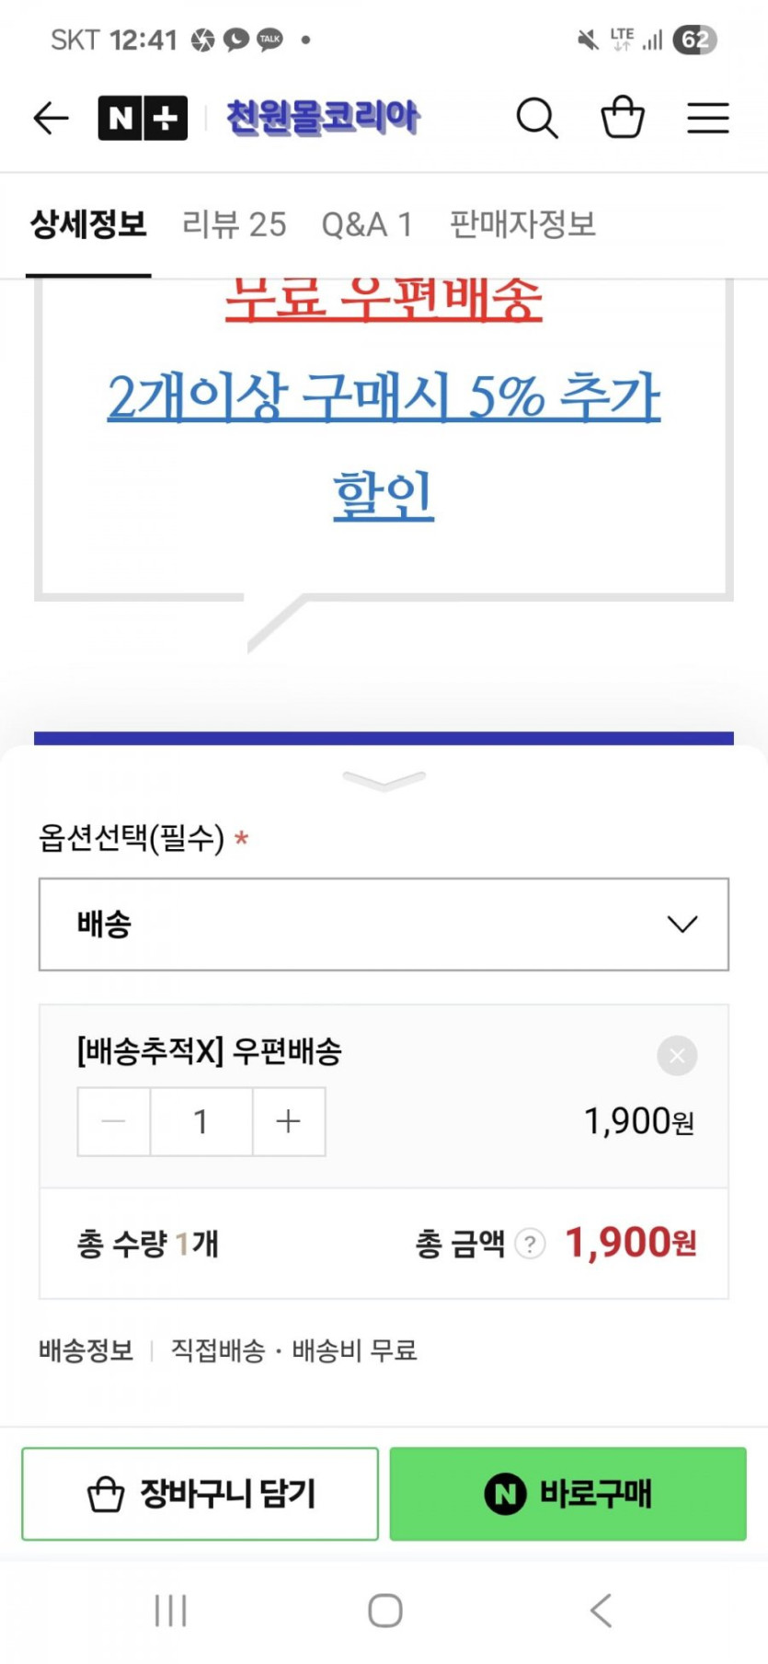Screen dimensions: 768x1664
Task: Increase quantity with plus button
Action: [289, 1121]
